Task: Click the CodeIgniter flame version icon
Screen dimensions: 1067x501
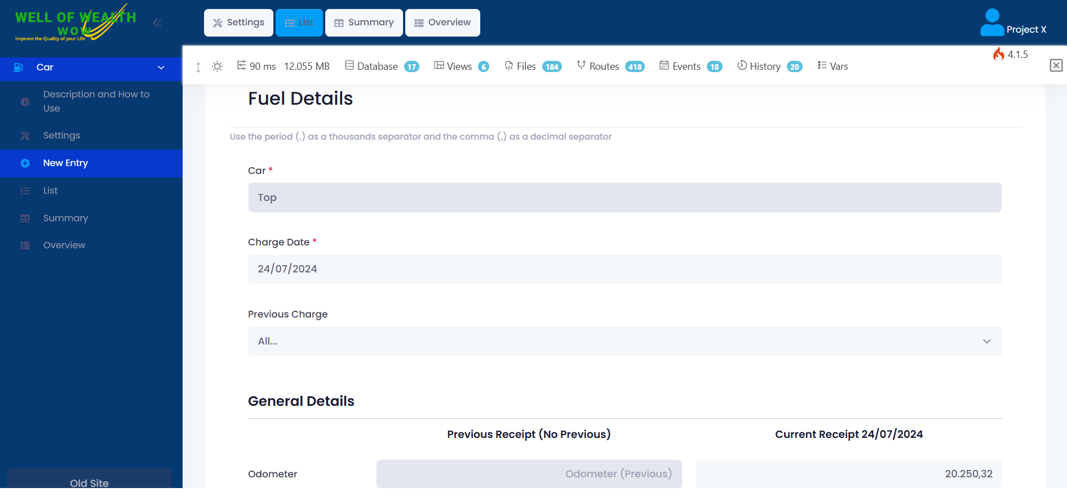Action: coord(998,54)
